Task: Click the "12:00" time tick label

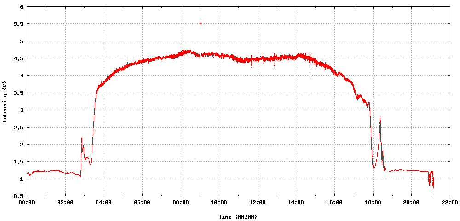Action: pos(258,202)
